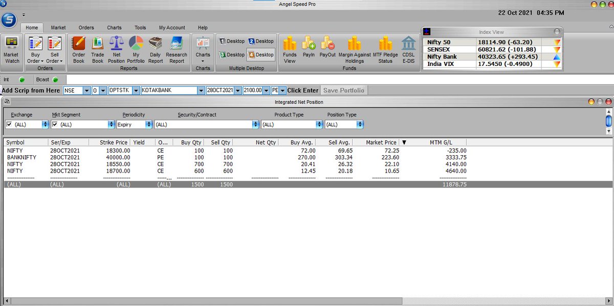Open Funds View

point(290,50)
